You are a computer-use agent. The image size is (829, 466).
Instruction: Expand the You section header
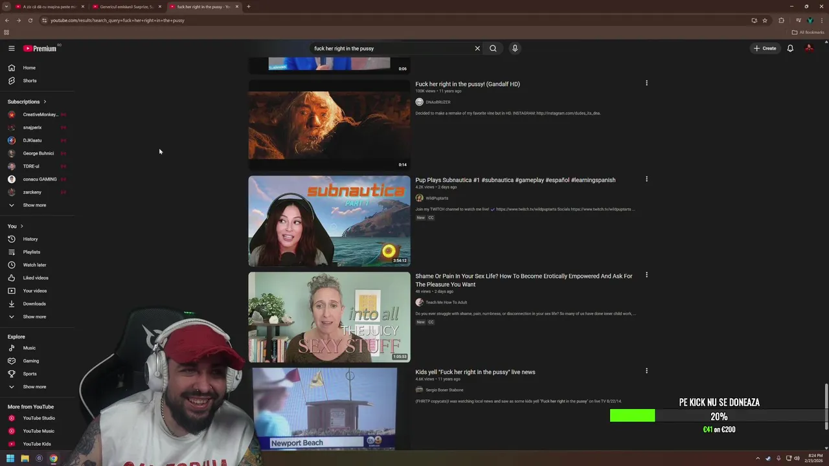[x=16, y=227]
